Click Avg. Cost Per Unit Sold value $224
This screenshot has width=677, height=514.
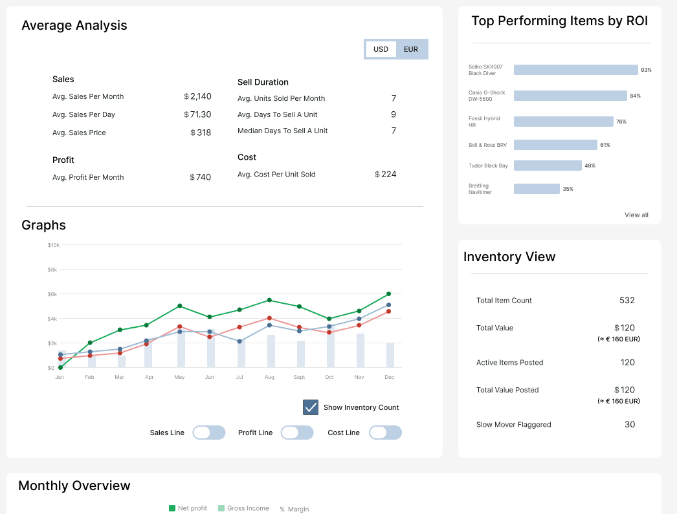click(385, 174)
